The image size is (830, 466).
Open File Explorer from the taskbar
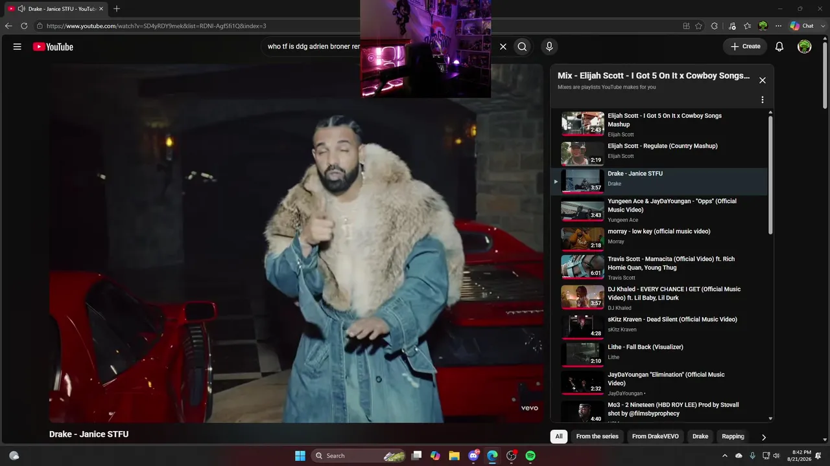click(455, 456)
